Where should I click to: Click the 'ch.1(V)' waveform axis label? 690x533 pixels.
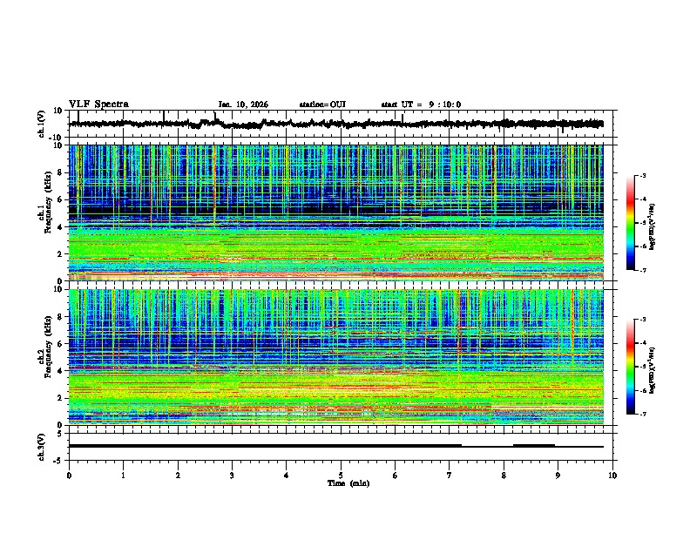click(42, 124)
